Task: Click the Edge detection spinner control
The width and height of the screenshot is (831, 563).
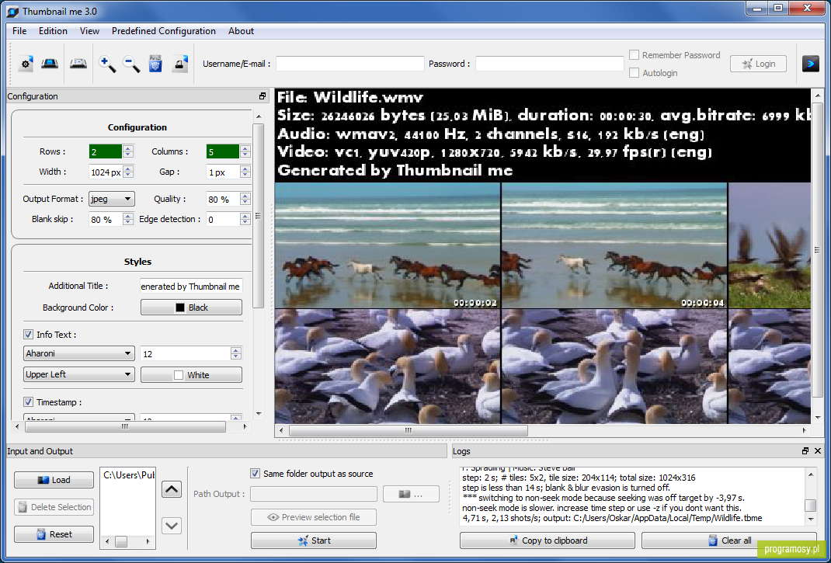Action: [245, 219]
